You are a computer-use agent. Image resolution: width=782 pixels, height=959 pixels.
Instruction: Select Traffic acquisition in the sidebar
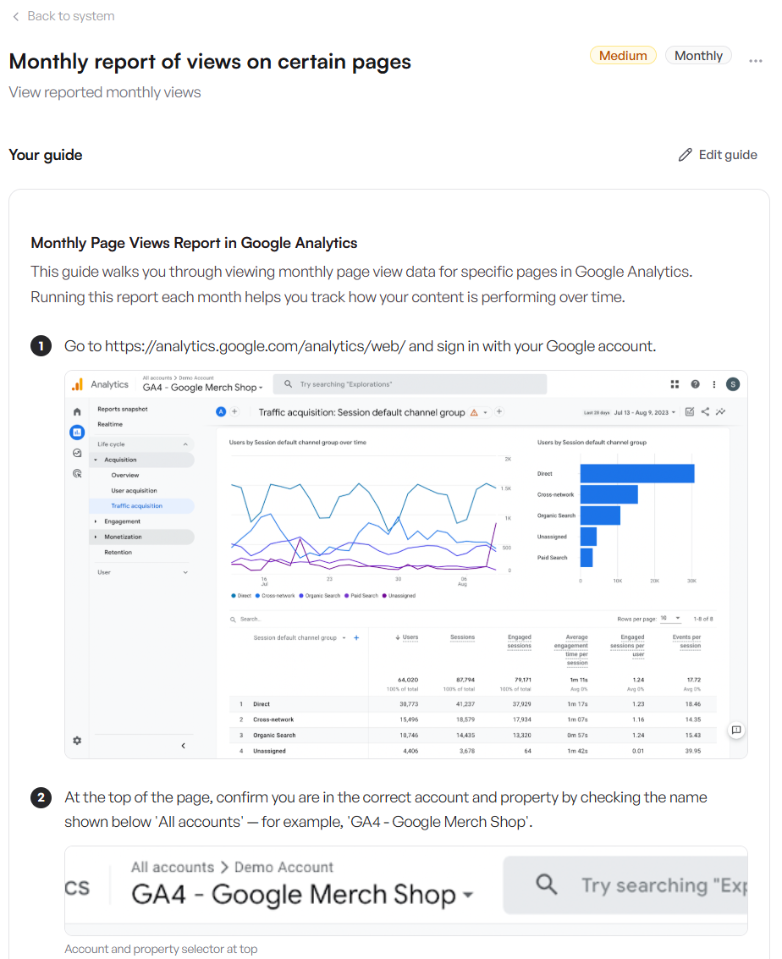pos(137,506)
